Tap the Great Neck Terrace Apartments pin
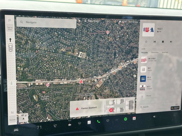Viewport: 182px width, 136px height. tap(92, 94)
